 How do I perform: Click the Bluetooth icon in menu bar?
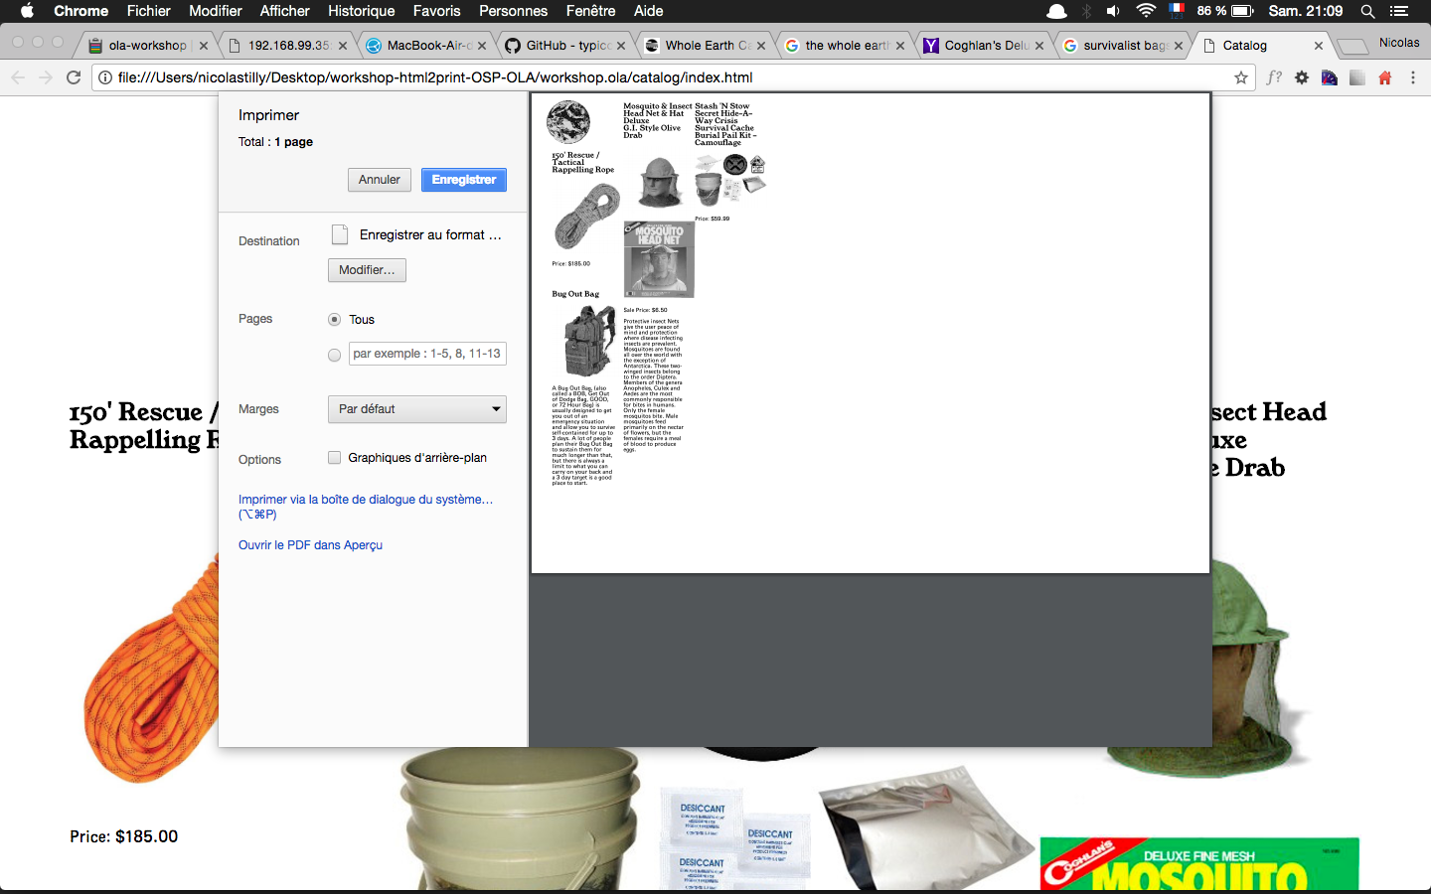(x=1086, y=11)
